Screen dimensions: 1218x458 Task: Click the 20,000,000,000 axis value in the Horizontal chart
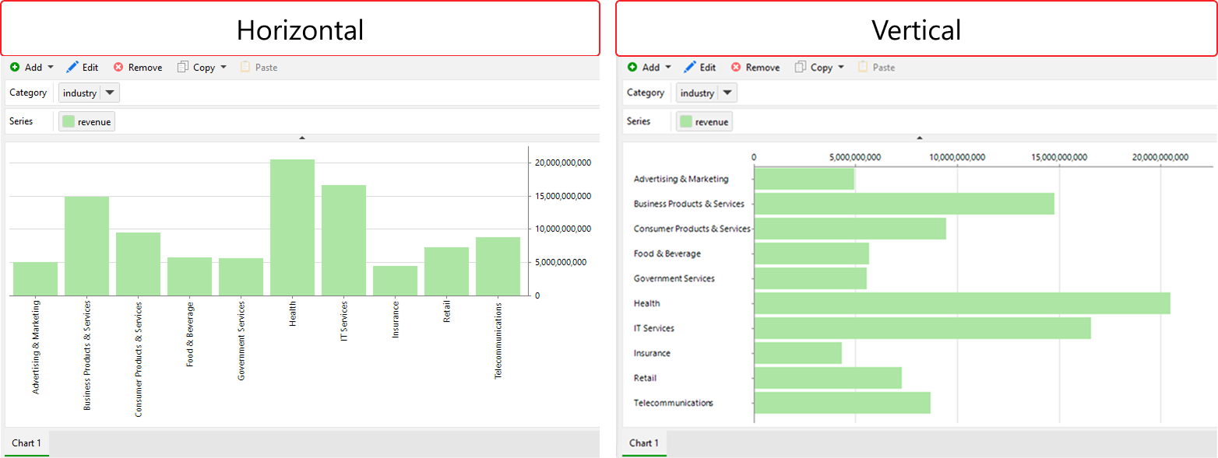point(563,163)
